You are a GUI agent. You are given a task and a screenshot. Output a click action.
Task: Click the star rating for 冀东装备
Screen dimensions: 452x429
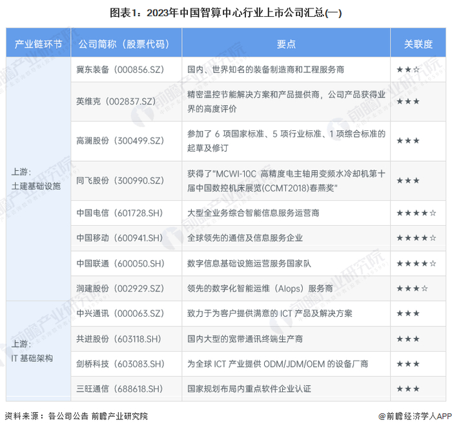(x=408, y=70)
